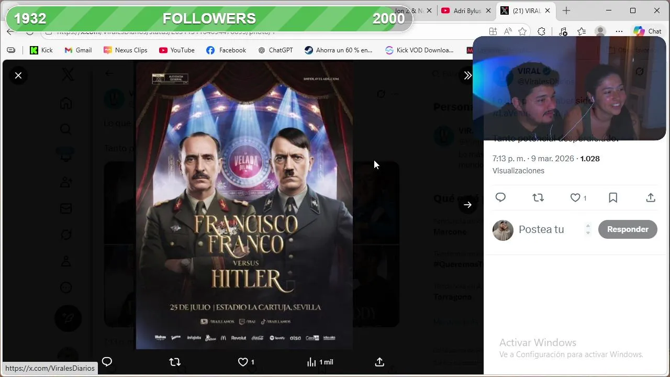
Task: Click the search Explore icon in X sidebar
Action: [x=66, y=129]
